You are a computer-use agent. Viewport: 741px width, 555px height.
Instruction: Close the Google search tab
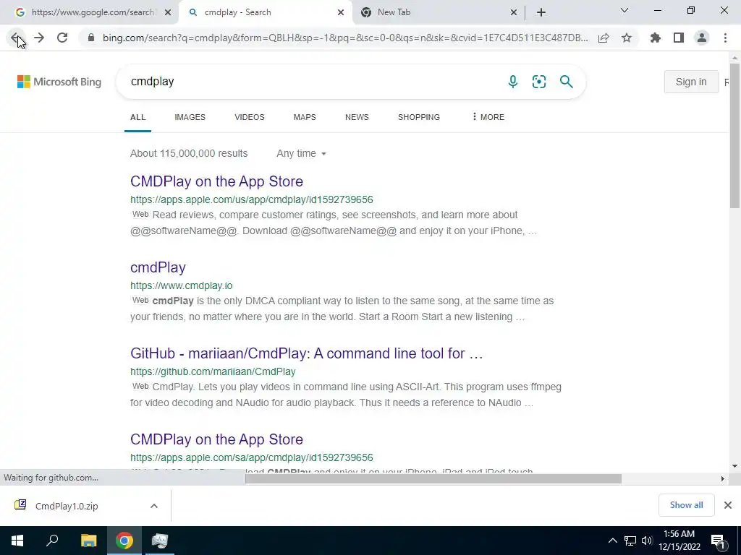168,12
